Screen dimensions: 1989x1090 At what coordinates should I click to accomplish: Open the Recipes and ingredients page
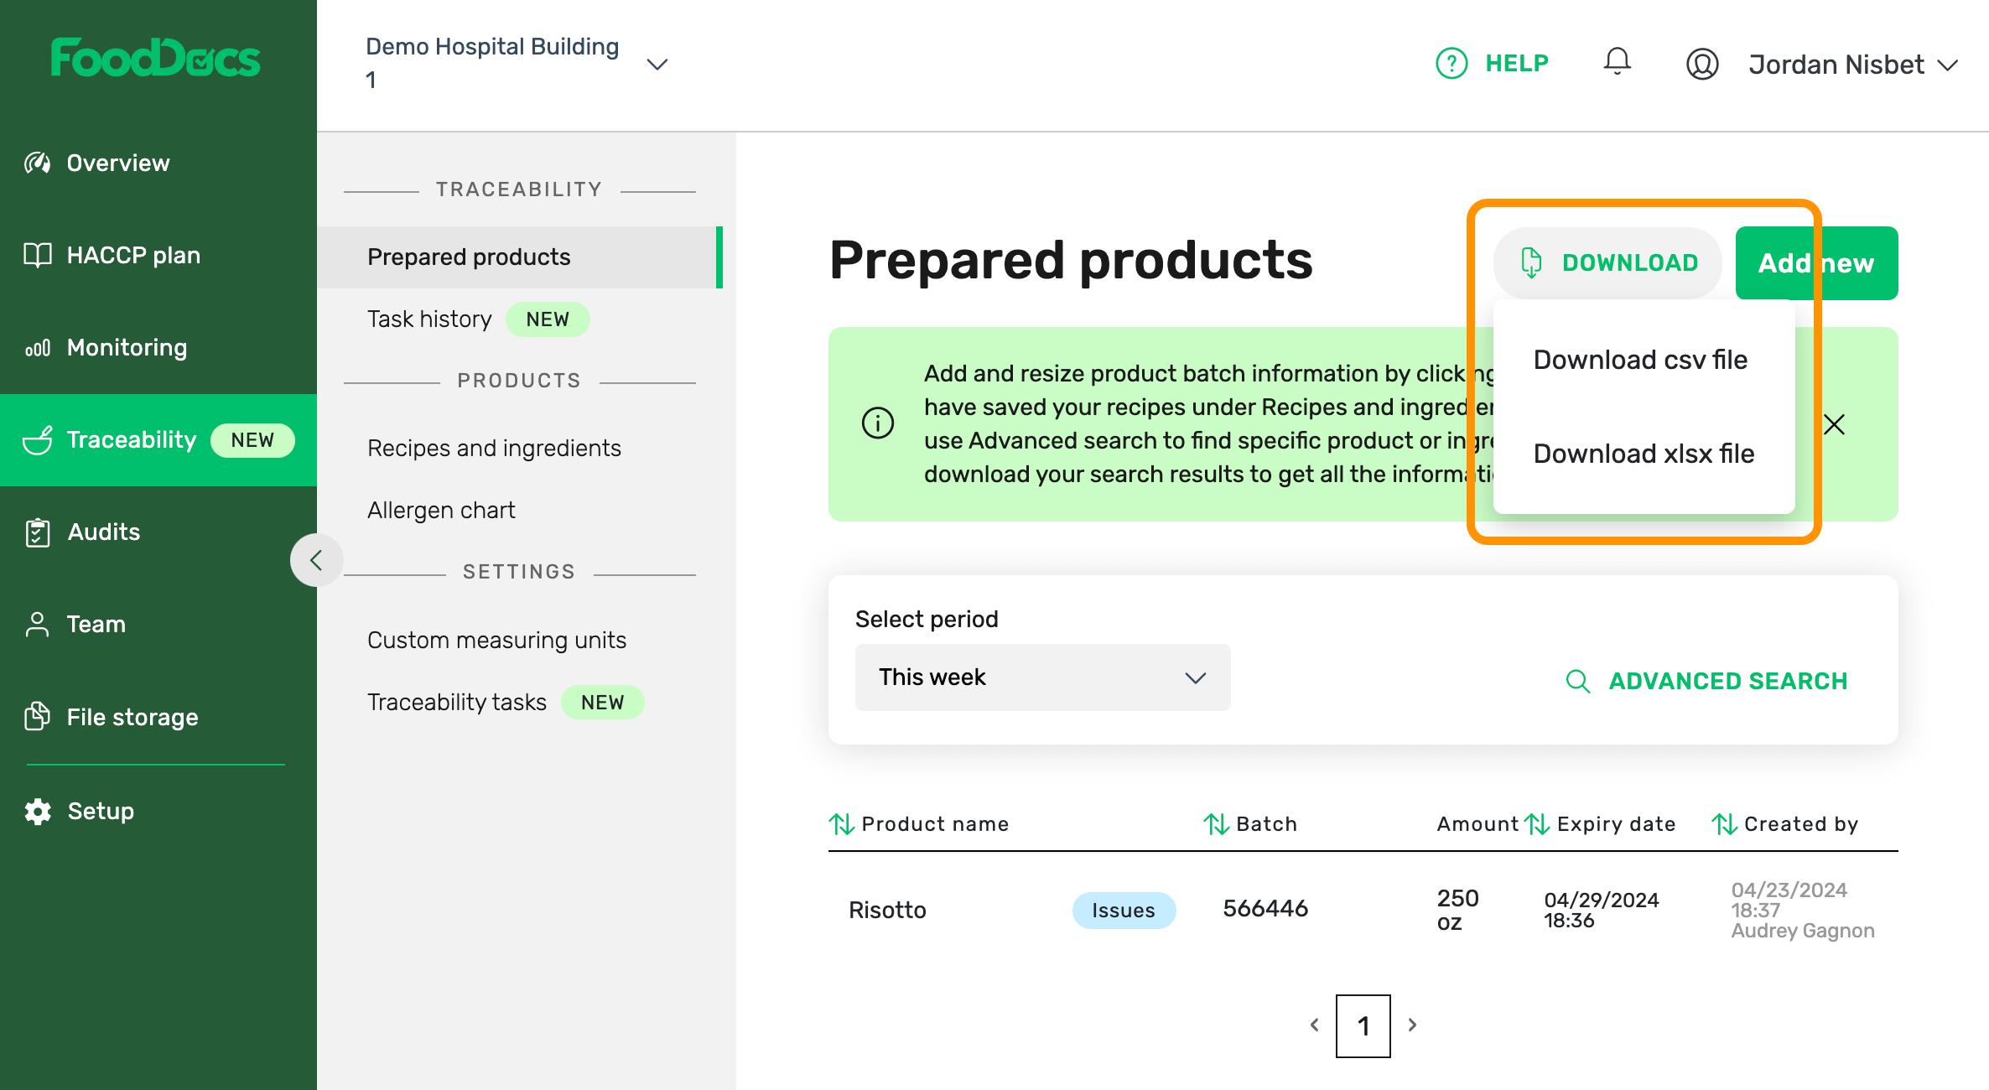pyautogui.click(x=493, y=448)
